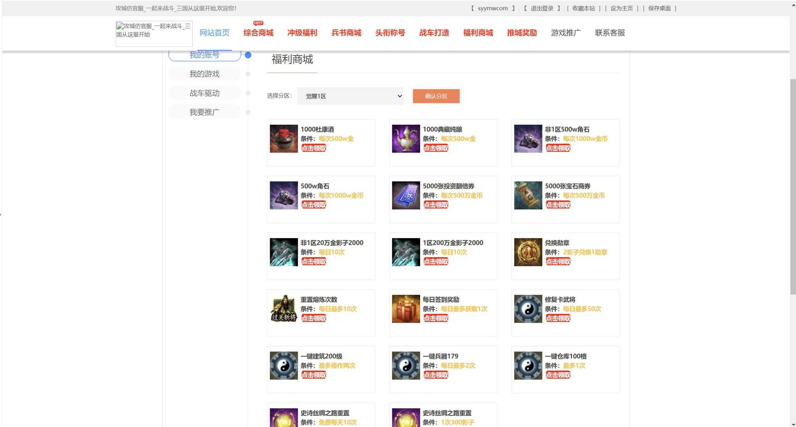
Task: Click the 每日签到奖励 gift box icon
Action: tap(406, 309)
